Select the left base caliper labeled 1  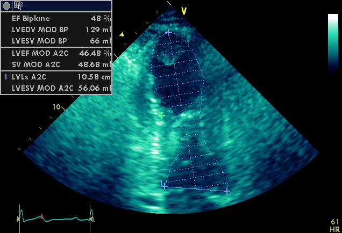click(x=165, y=186)
